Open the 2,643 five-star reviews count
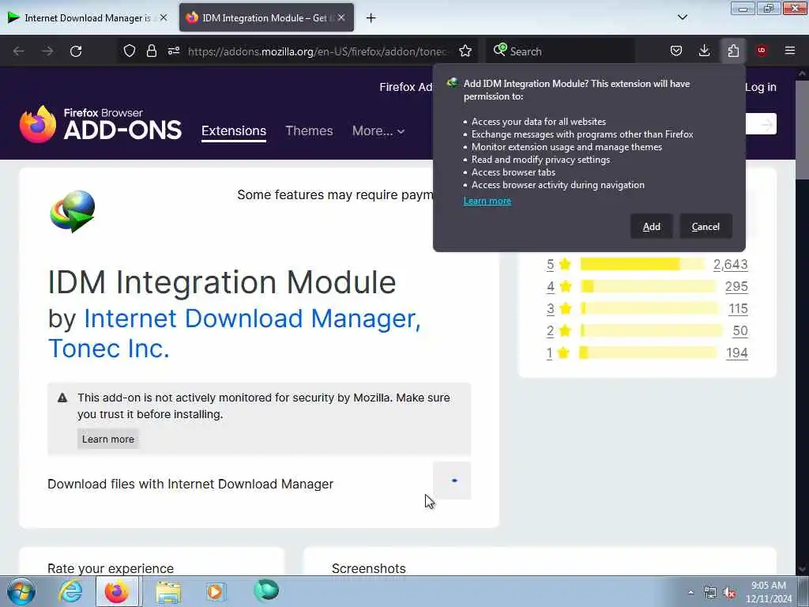Screen dimensions: 809x607 coord(731,264)
